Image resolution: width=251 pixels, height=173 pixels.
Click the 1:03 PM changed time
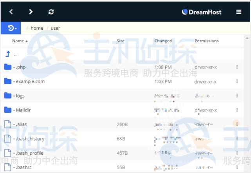click(x=163, y=81)
